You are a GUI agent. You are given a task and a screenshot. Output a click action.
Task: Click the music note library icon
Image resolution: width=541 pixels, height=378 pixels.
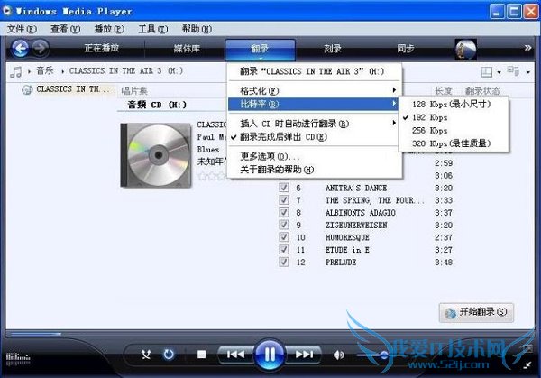(16, 72)
